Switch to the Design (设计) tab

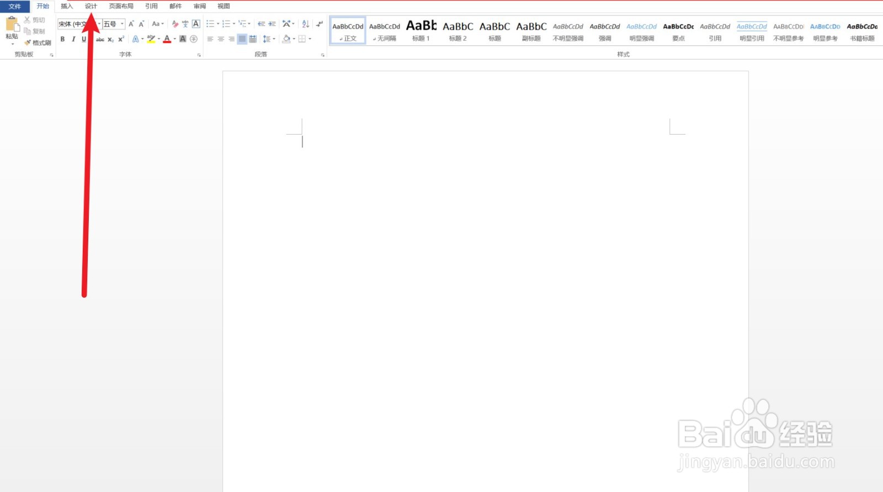point(91,6)
